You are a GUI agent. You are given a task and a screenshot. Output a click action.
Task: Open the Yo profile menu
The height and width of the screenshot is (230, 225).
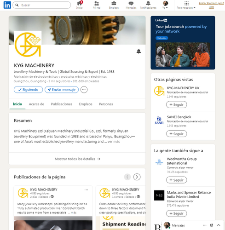click(x=165, y=5)
